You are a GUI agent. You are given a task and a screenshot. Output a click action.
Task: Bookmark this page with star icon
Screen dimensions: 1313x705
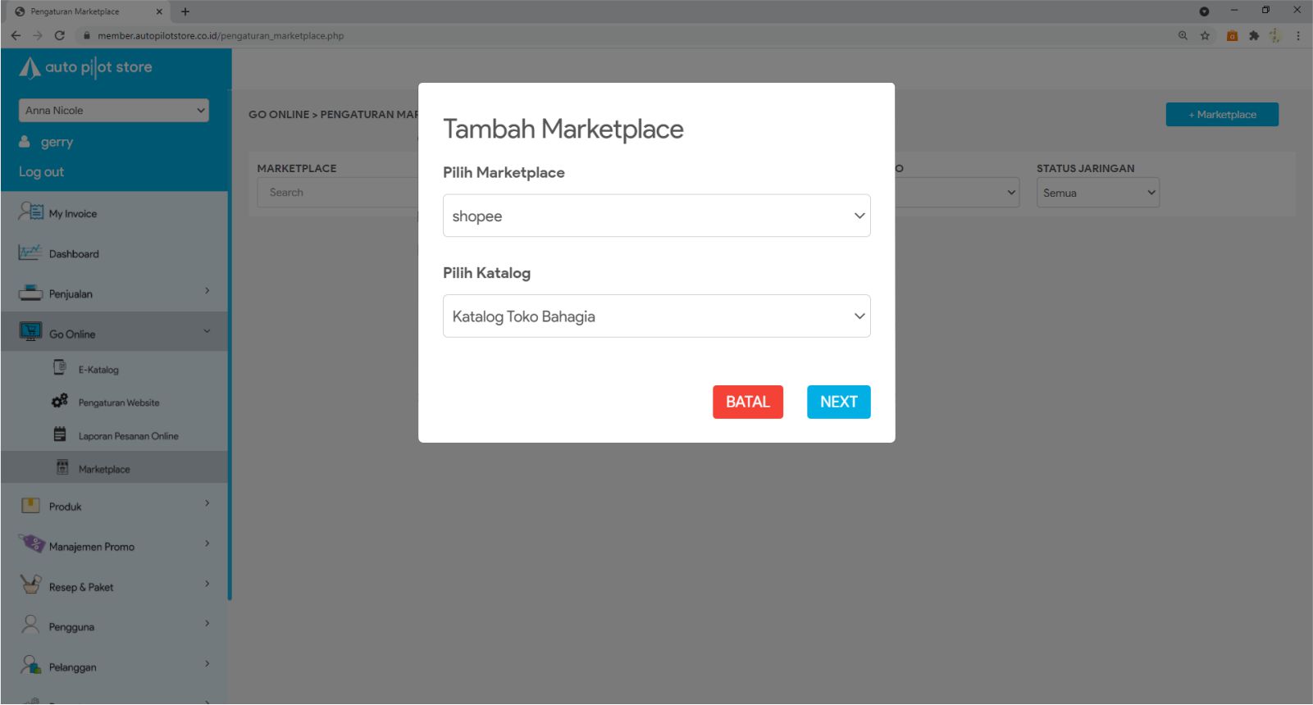(x=1205, y=36)
